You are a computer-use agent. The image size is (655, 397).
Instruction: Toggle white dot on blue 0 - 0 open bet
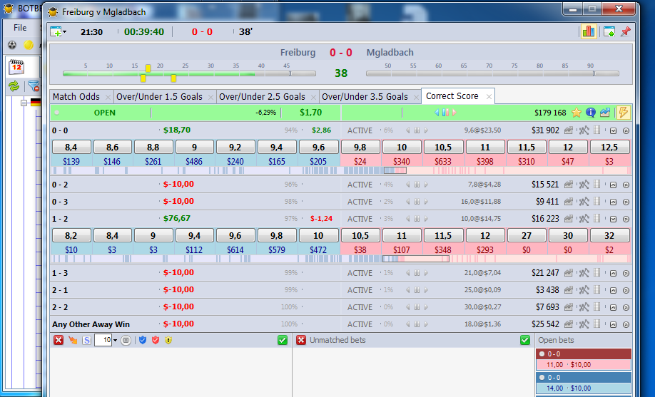point(542,377)
